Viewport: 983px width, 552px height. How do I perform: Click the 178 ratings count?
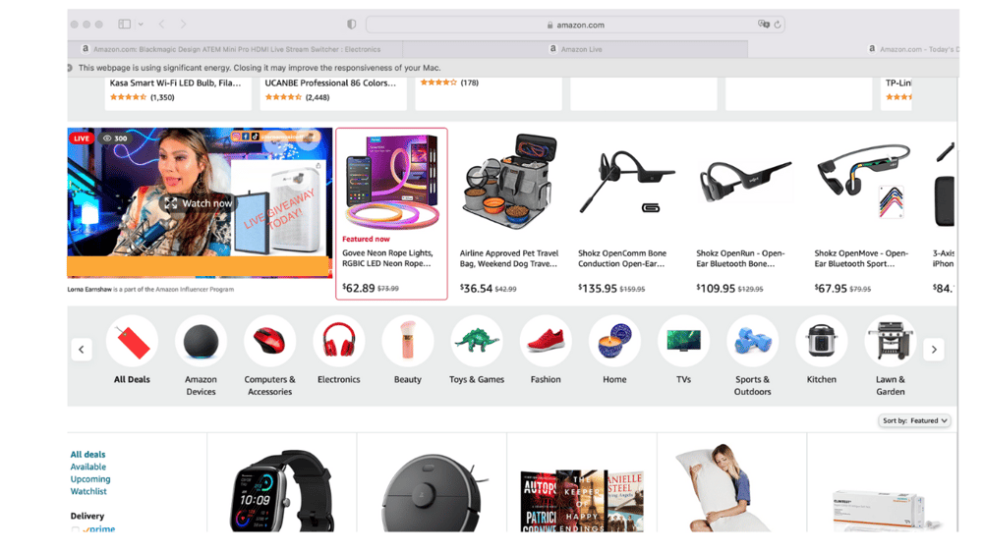pos(470,83)
